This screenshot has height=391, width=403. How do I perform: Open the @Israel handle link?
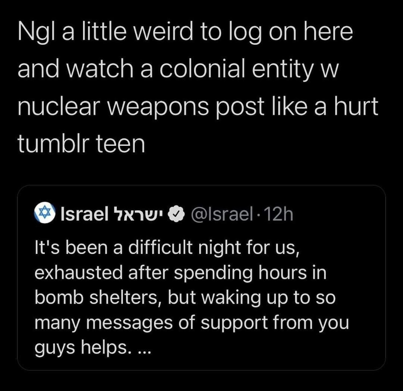click(222, 214)
